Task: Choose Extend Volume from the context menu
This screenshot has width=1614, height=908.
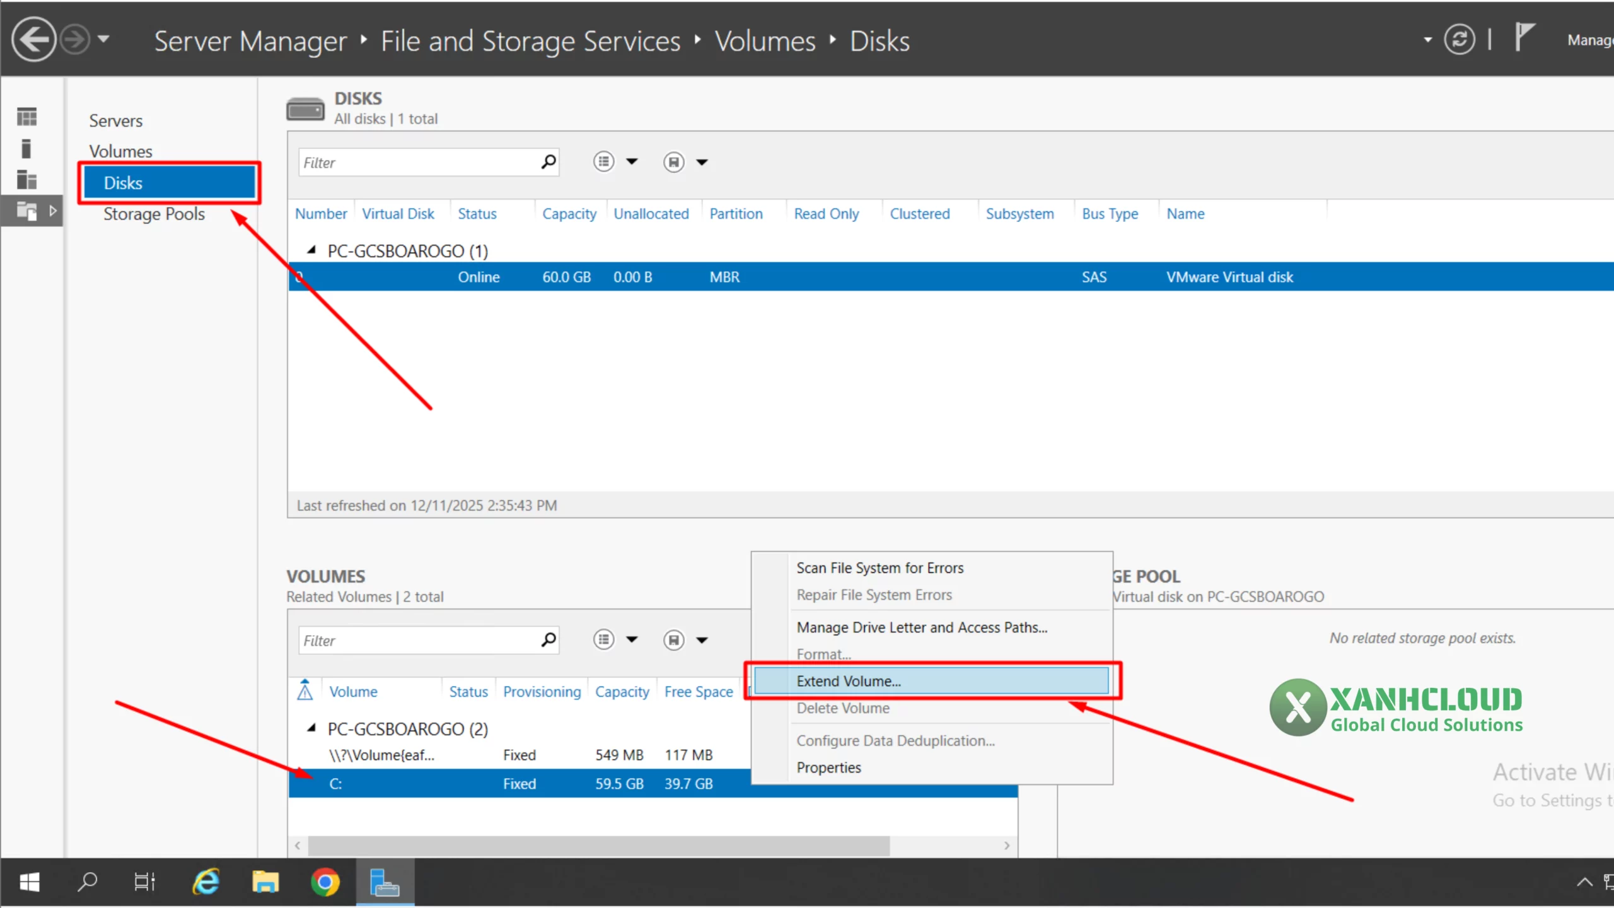Action: click(x=848, y=680)
